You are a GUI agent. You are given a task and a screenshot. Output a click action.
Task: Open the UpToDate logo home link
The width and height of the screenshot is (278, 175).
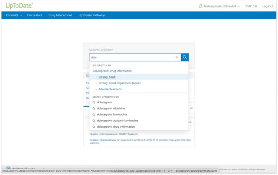tap(19, 6)
